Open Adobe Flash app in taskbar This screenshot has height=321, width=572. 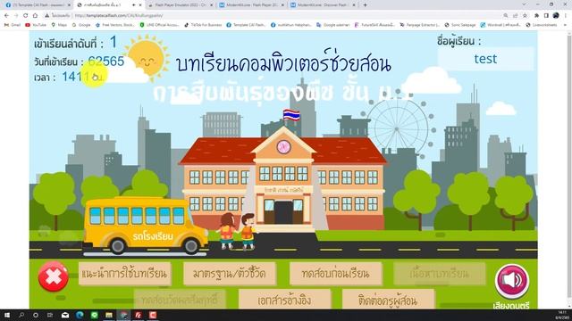point(139,315)
